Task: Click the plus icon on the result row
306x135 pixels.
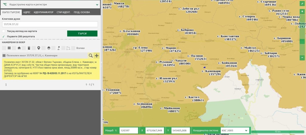Action: click(x=97, y=55)
